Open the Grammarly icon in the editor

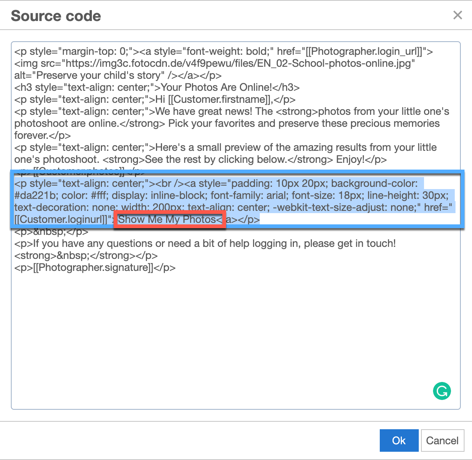point(442,391)
